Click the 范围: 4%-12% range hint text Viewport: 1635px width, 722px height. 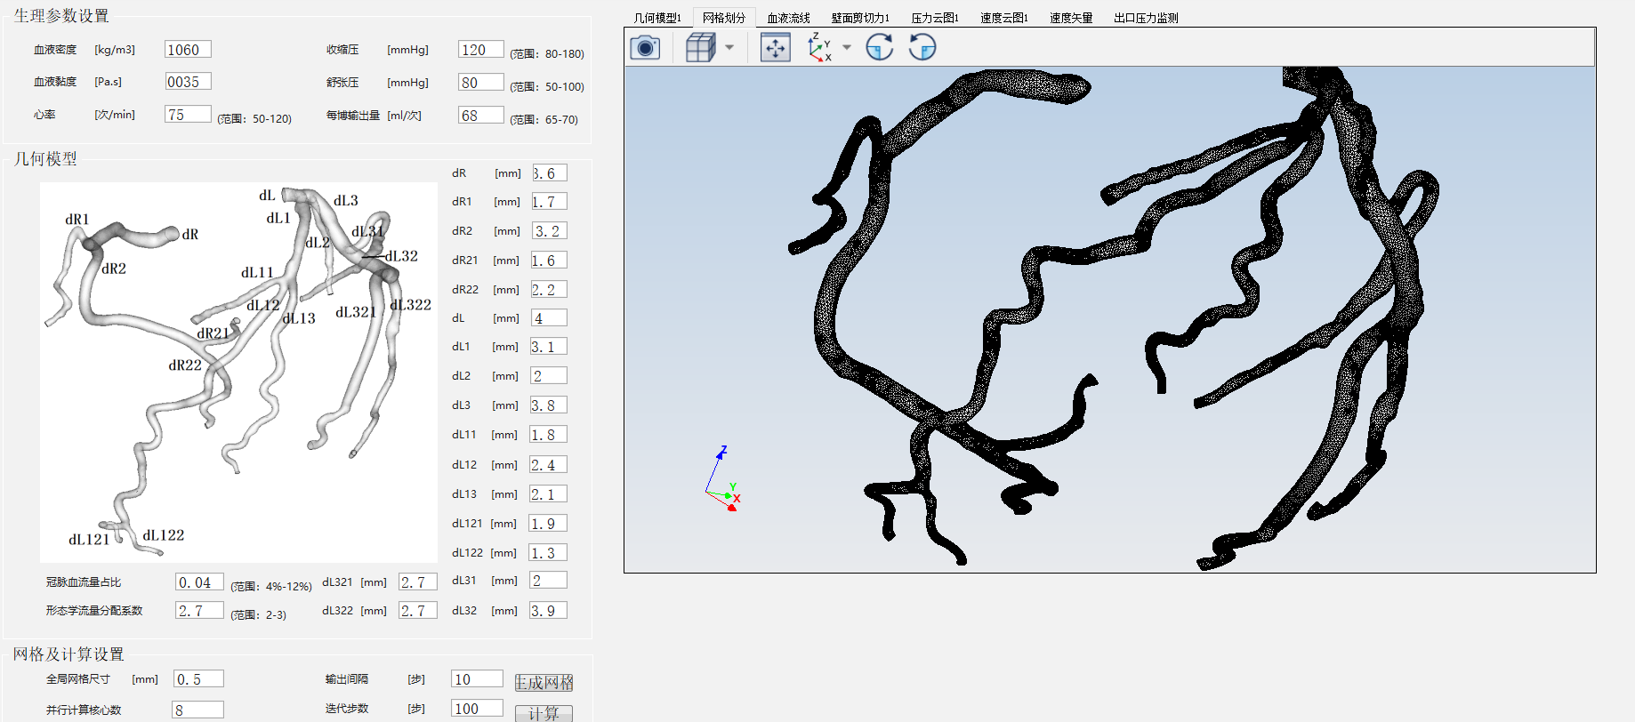(x=271, y=587)
